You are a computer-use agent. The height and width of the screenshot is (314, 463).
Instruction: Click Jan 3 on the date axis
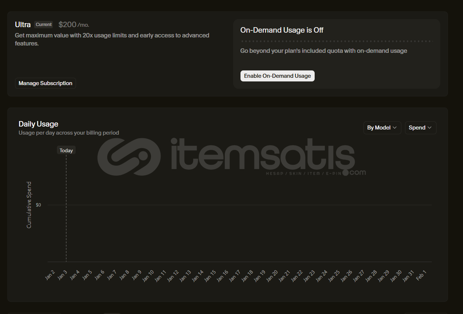(63, 274)
